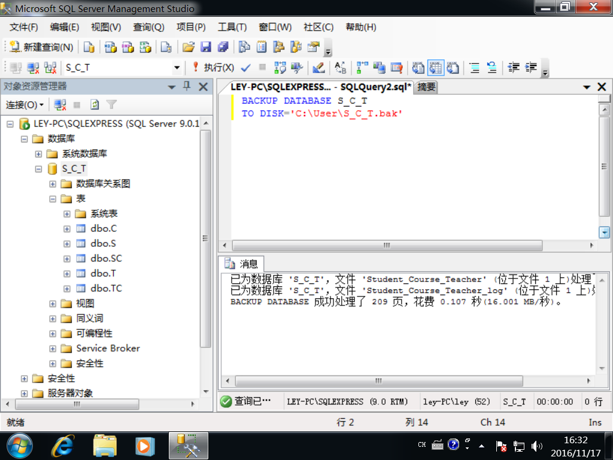Comment out the selected lines

(475, 68)
